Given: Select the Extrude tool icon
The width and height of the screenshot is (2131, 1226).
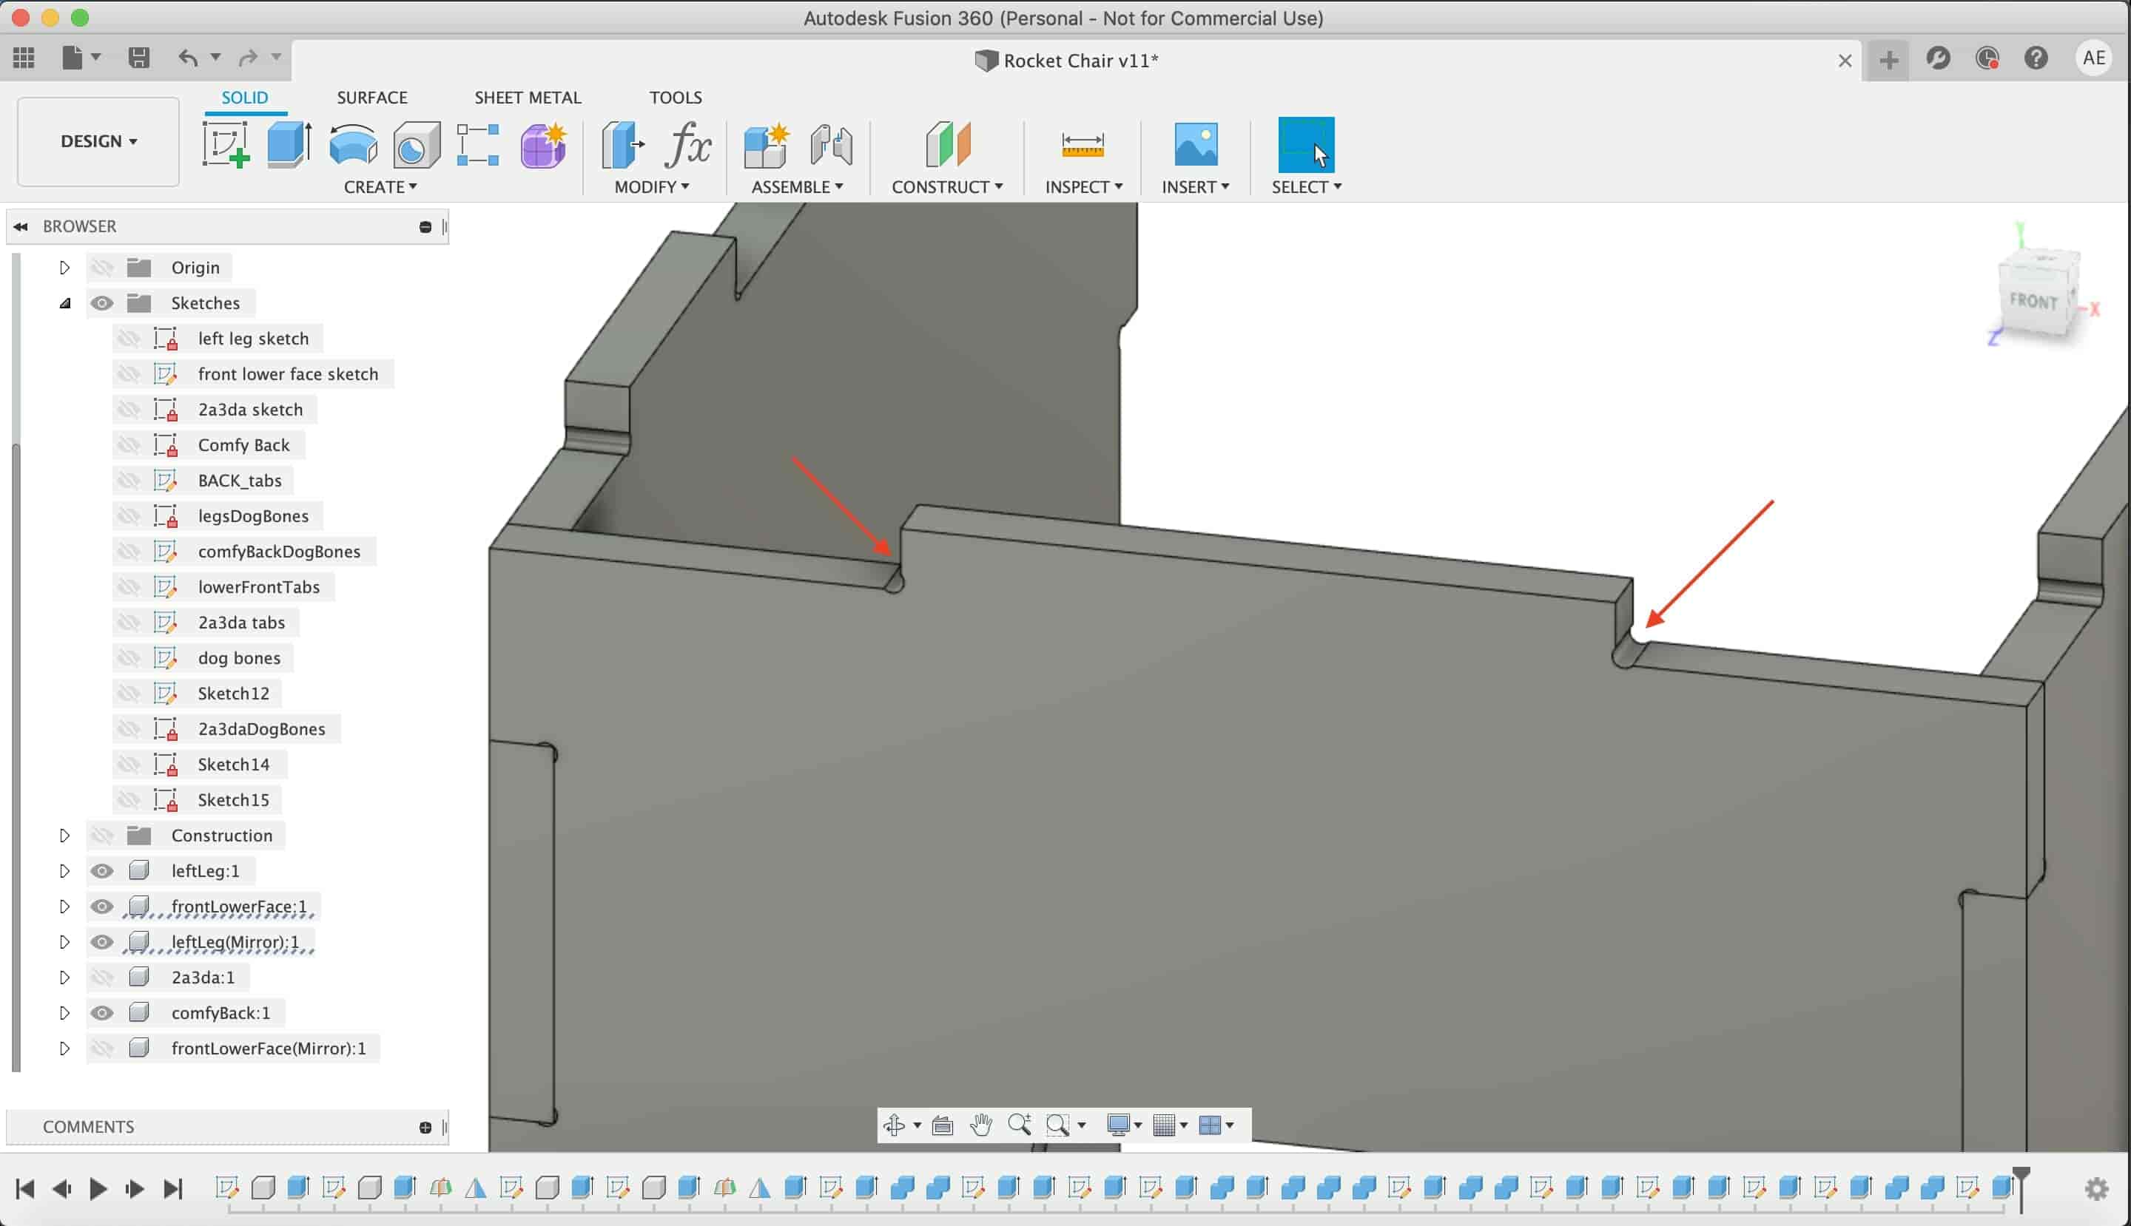Looking at the screenshot, I should pos(289,144).
